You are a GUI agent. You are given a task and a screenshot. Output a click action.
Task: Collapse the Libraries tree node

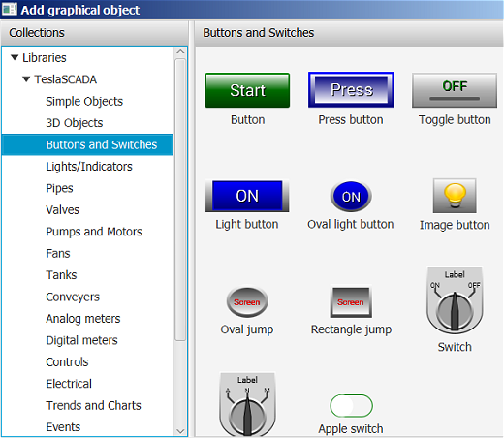(x=15, y=58)
